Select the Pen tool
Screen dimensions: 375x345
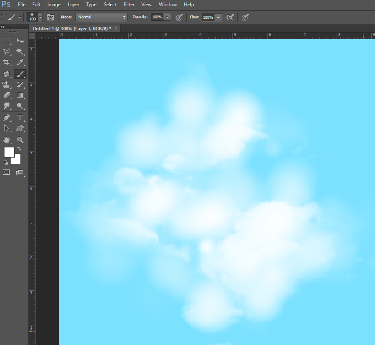tap(7, 118)
